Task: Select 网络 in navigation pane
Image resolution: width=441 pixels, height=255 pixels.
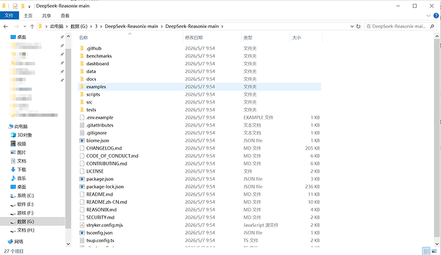Action: [16, 242]
